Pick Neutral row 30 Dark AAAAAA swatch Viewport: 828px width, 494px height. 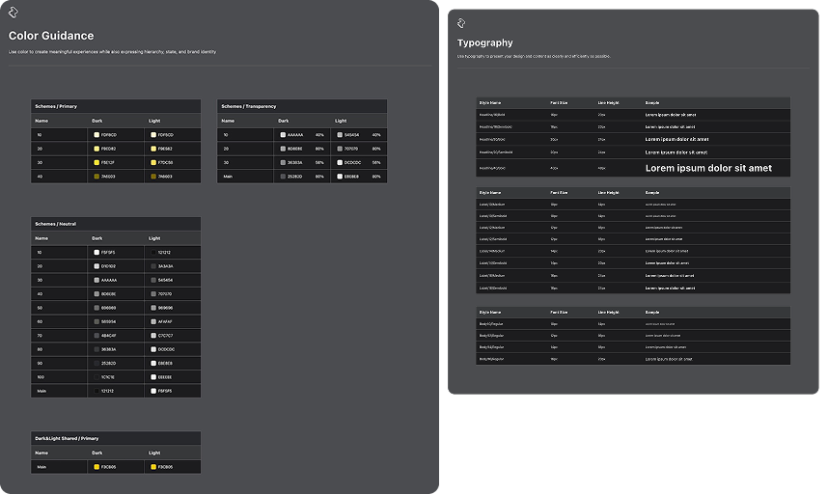click(97, 280)
